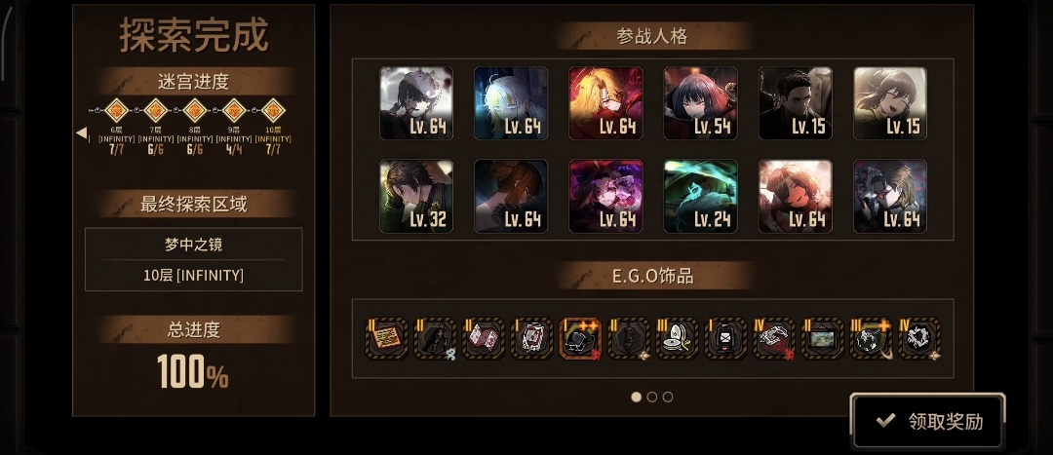Select the pink dice cards E.G.O gift
Image resolution: width=1053 pixels, height=455 pixels.
coord(484,338)
